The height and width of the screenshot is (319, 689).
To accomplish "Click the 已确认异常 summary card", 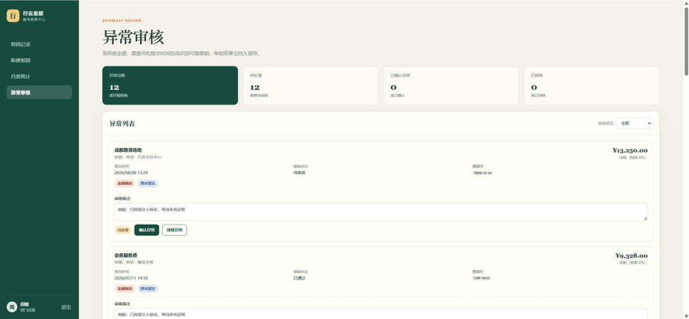I will 451,85.
